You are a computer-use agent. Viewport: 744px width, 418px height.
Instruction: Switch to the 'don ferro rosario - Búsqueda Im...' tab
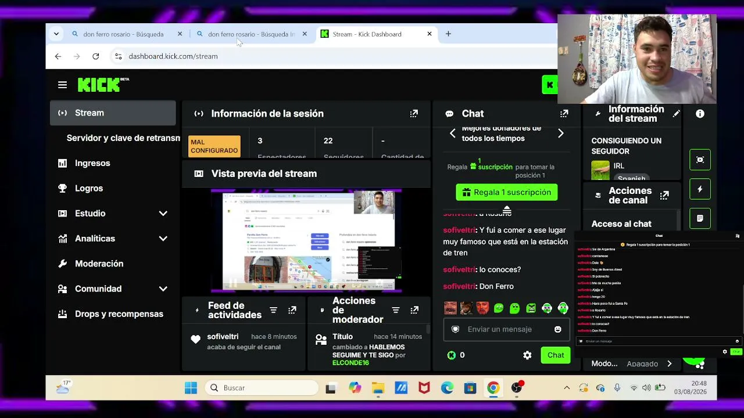coord(252,34)
